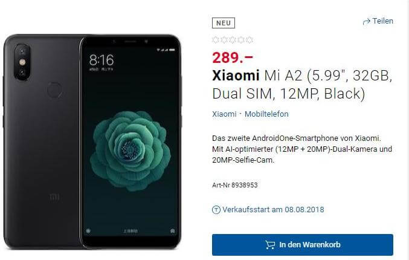Click the Verkaufsstart clock icon

tap(216, 210)
